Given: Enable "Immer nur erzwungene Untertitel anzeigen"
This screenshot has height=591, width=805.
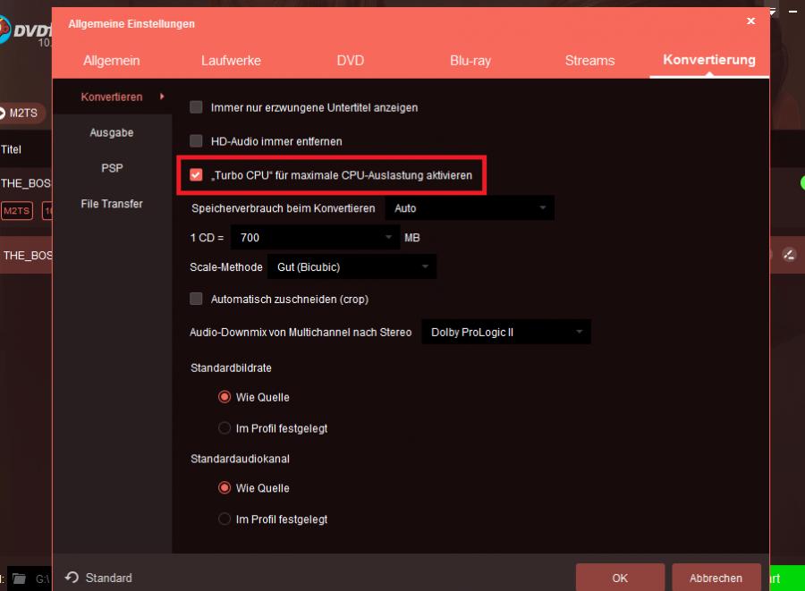Looking at the screenshot, I should click(196, 107).
